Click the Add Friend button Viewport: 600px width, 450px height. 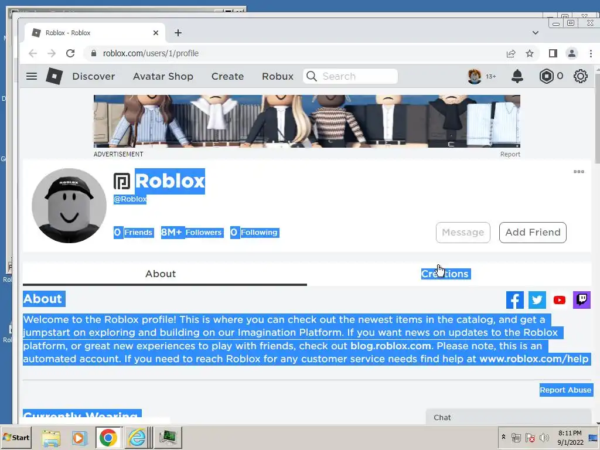[533, 232]
